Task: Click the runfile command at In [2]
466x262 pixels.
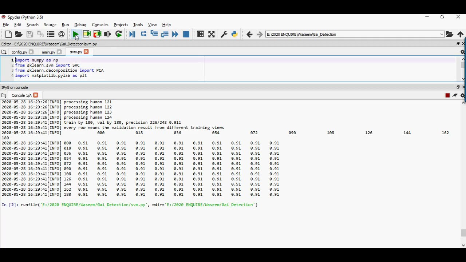Action: pos(139,205)
